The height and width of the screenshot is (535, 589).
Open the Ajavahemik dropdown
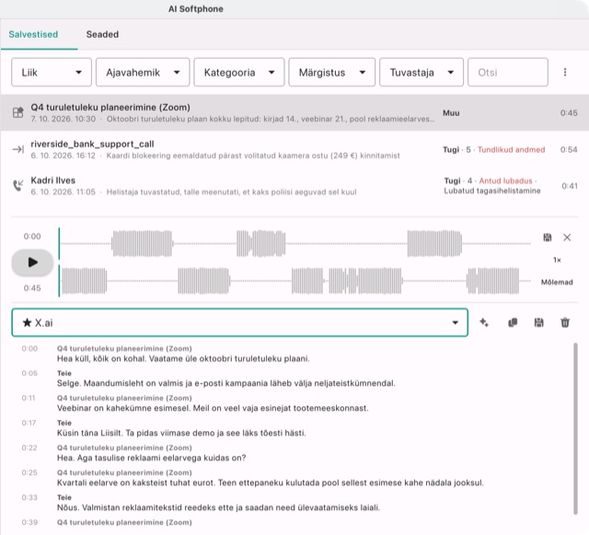pos(143,72)
